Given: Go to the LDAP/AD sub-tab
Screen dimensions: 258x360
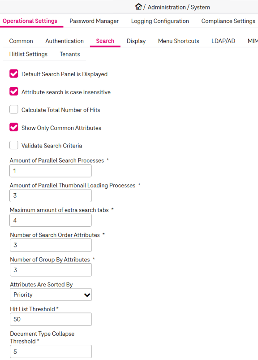Looking at the screenshot, I should tap(224, 41).
